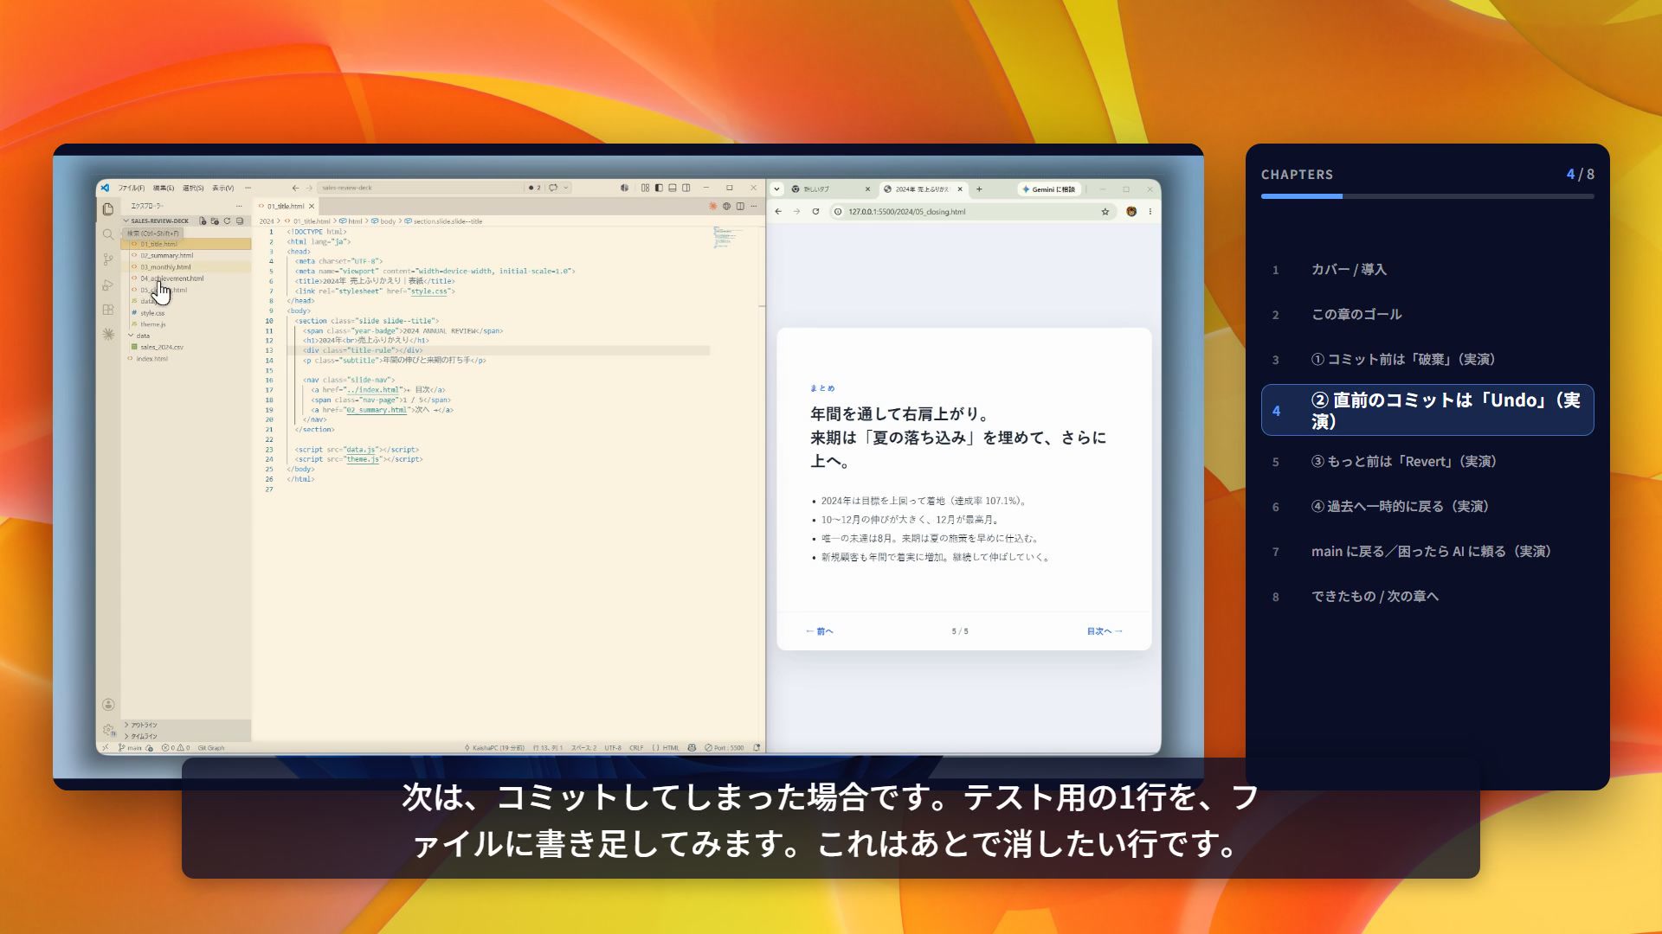Open Chrome tab search dropdown arrow

coord(776,189)
